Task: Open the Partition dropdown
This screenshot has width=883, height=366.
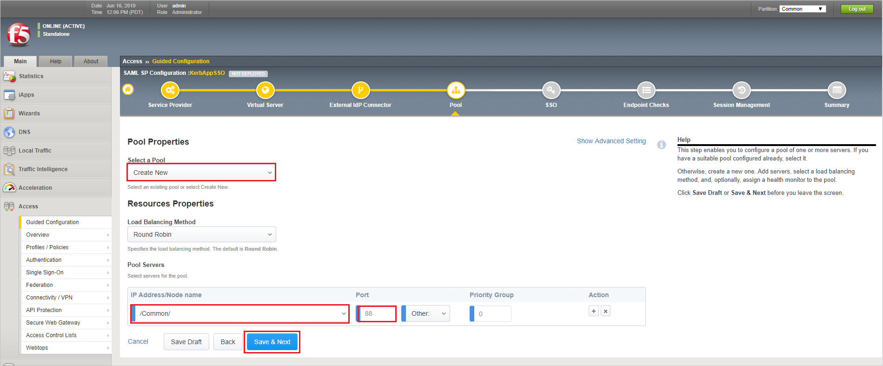Action: [x=803, y=9]
